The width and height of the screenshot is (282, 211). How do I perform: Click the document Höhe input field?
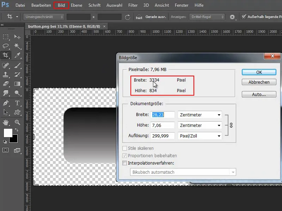tap(163, 125)
